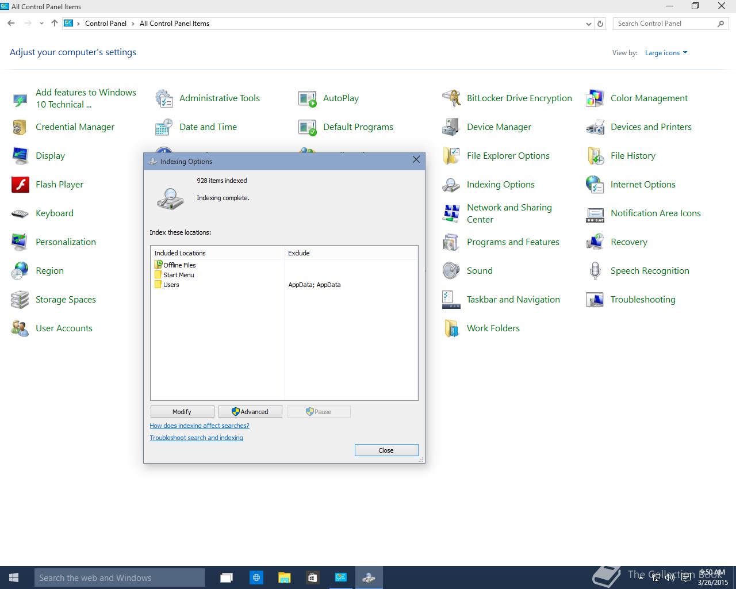Open the User Accounts icon
The image size is (736, 589).
point(20,328)
